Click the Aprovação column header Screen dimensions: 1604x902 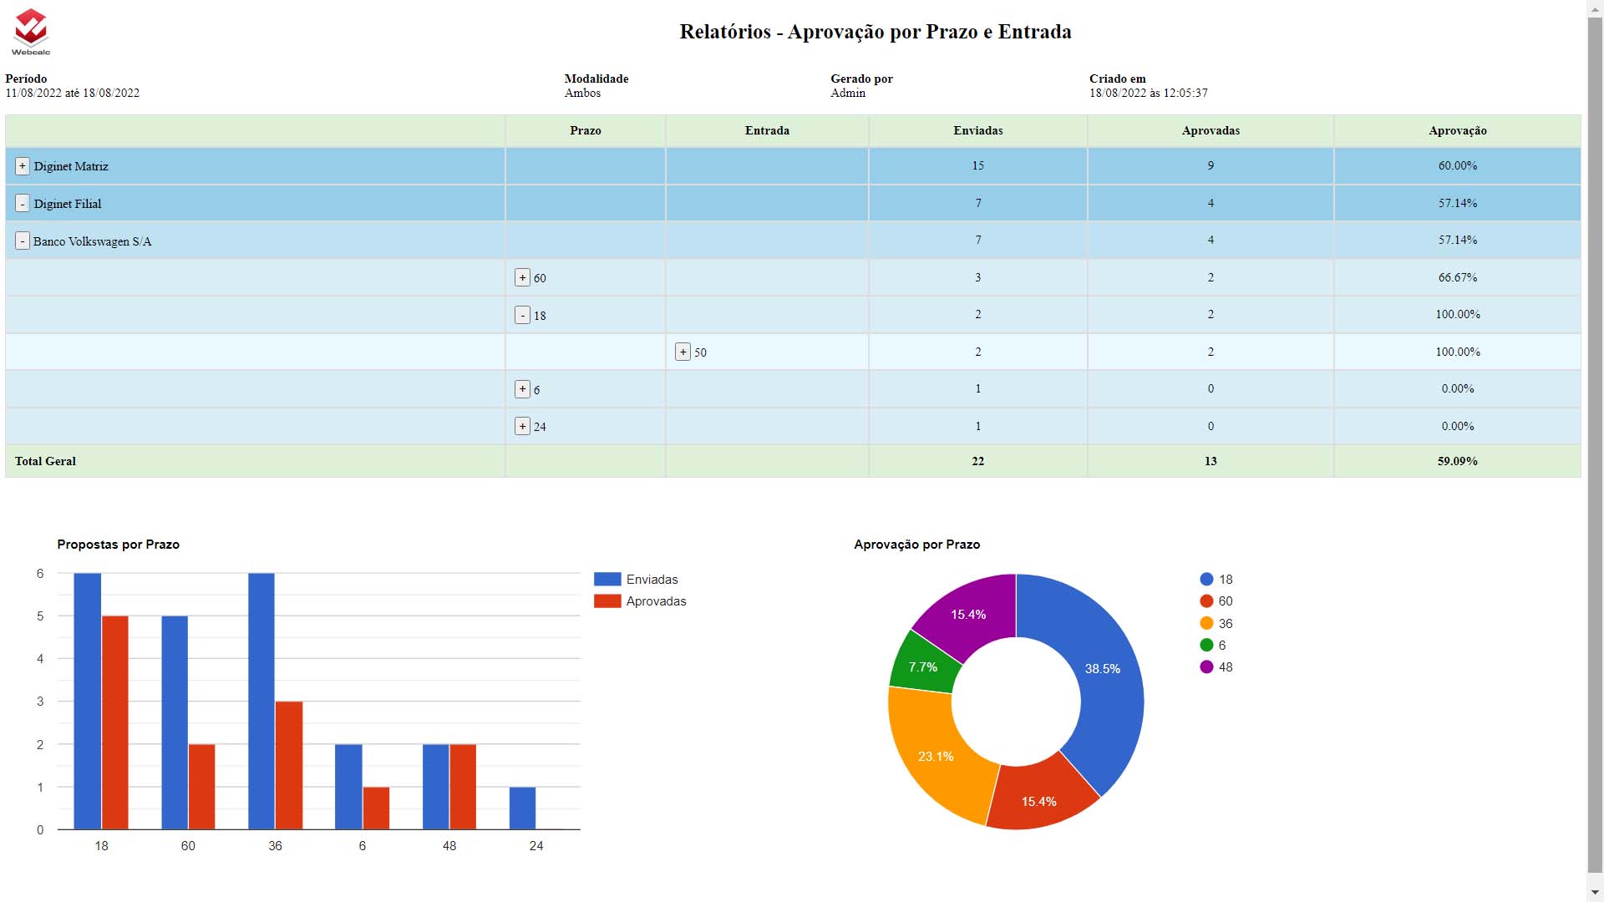tap(1457, 130)
